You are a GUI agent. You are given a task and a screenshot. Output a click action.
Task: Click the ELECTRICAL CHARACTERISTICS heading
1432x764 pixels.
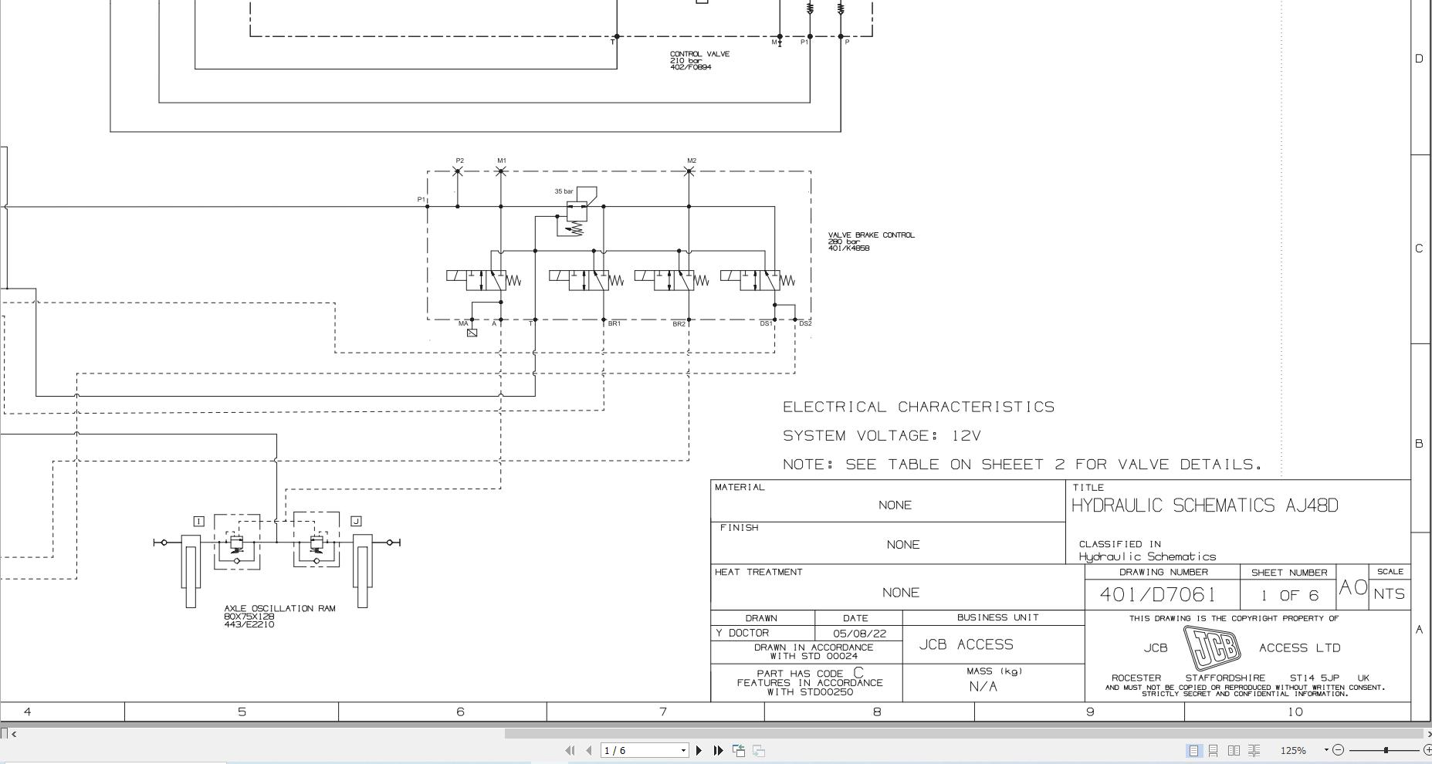click(919, 407)
